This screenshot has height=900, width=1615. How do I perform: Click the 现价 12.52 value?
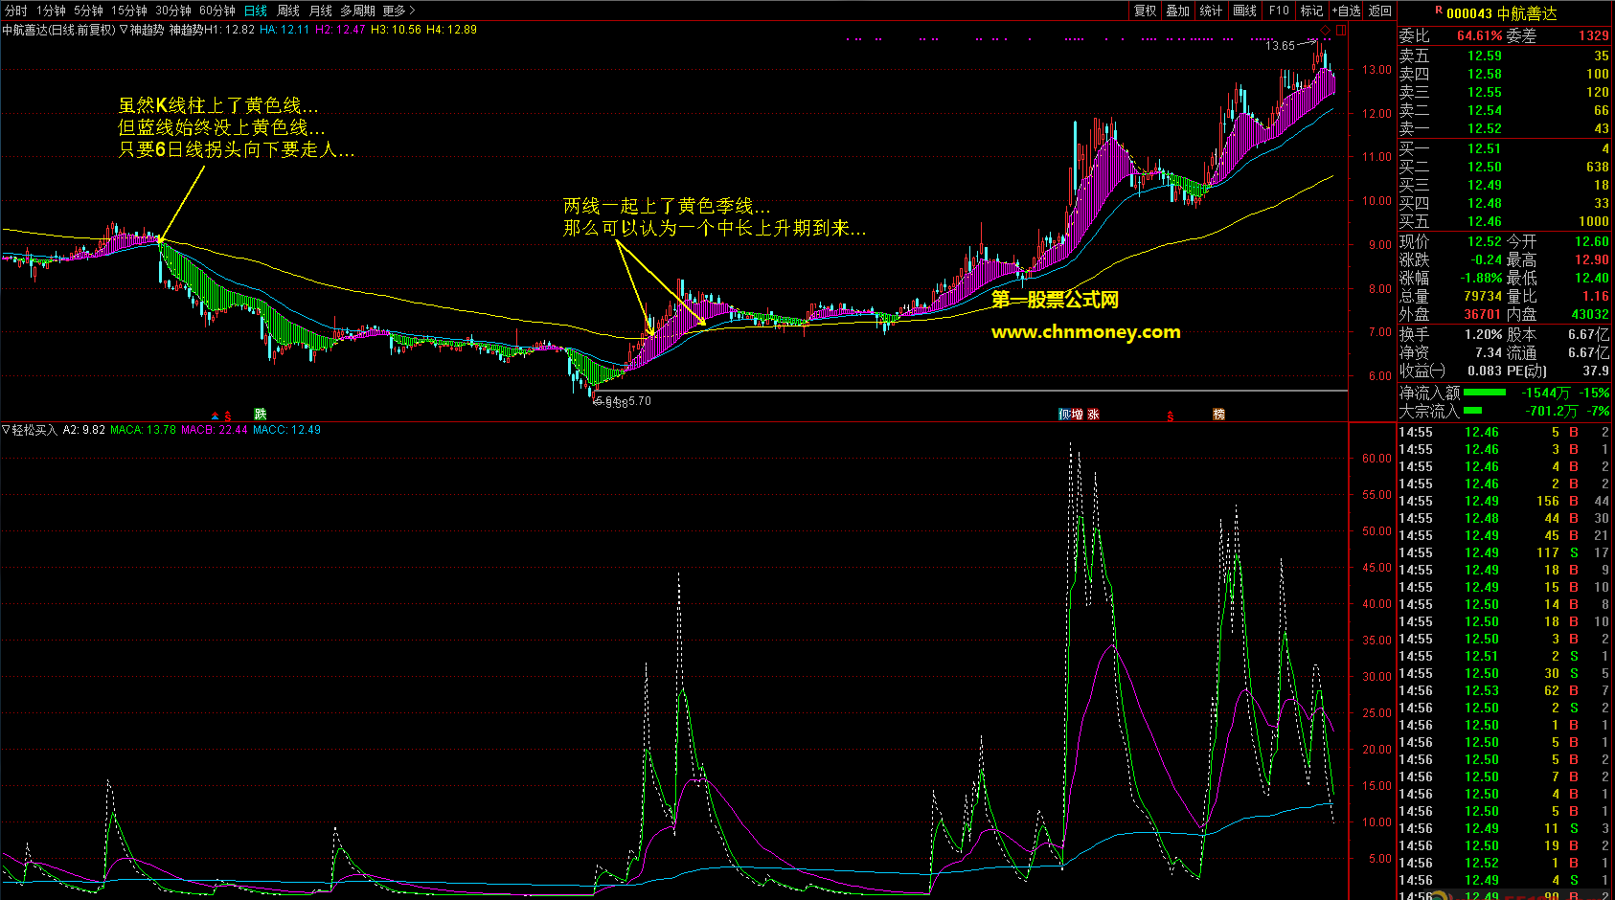point(1485,241)
